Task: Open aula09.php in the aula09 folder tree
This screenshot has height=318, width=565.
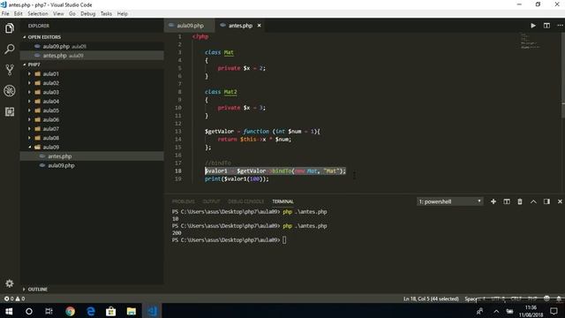Action: (x=61, y=165)
